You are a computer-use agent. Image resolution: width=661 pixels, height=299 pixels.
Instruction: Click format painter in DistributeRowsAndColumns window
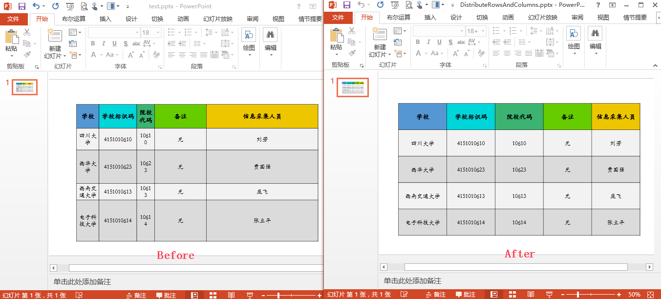tap(352, 53)
